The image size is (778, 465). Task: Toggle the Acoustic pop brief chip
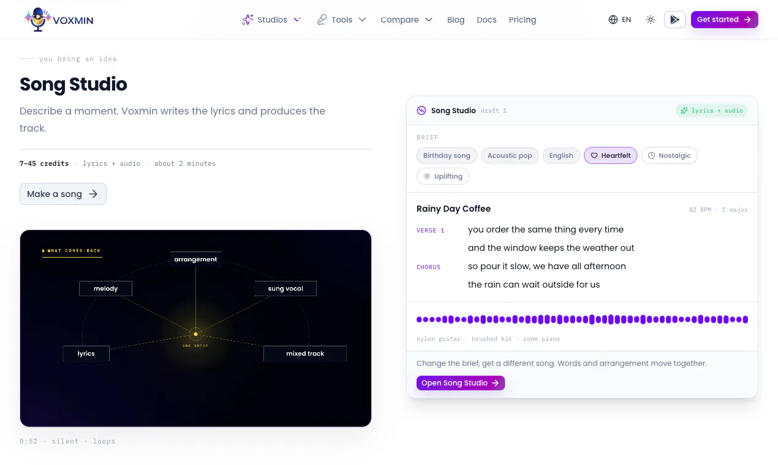[x=510, y=155]
